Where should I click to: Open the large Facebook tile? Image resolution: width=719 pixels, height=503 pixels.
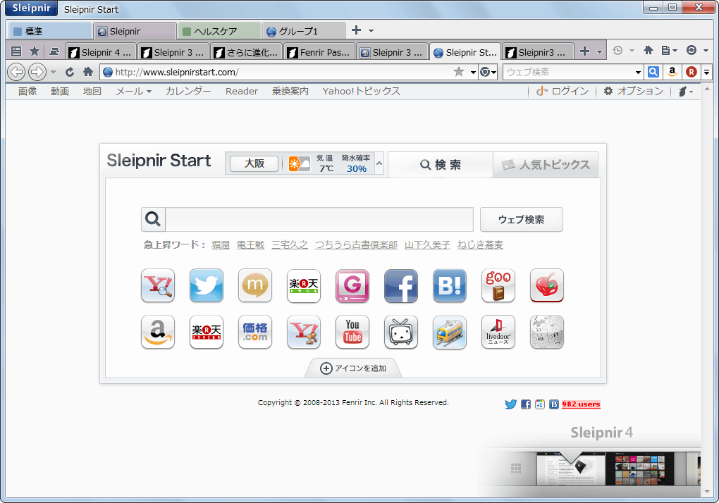click(x=401, y=286)
